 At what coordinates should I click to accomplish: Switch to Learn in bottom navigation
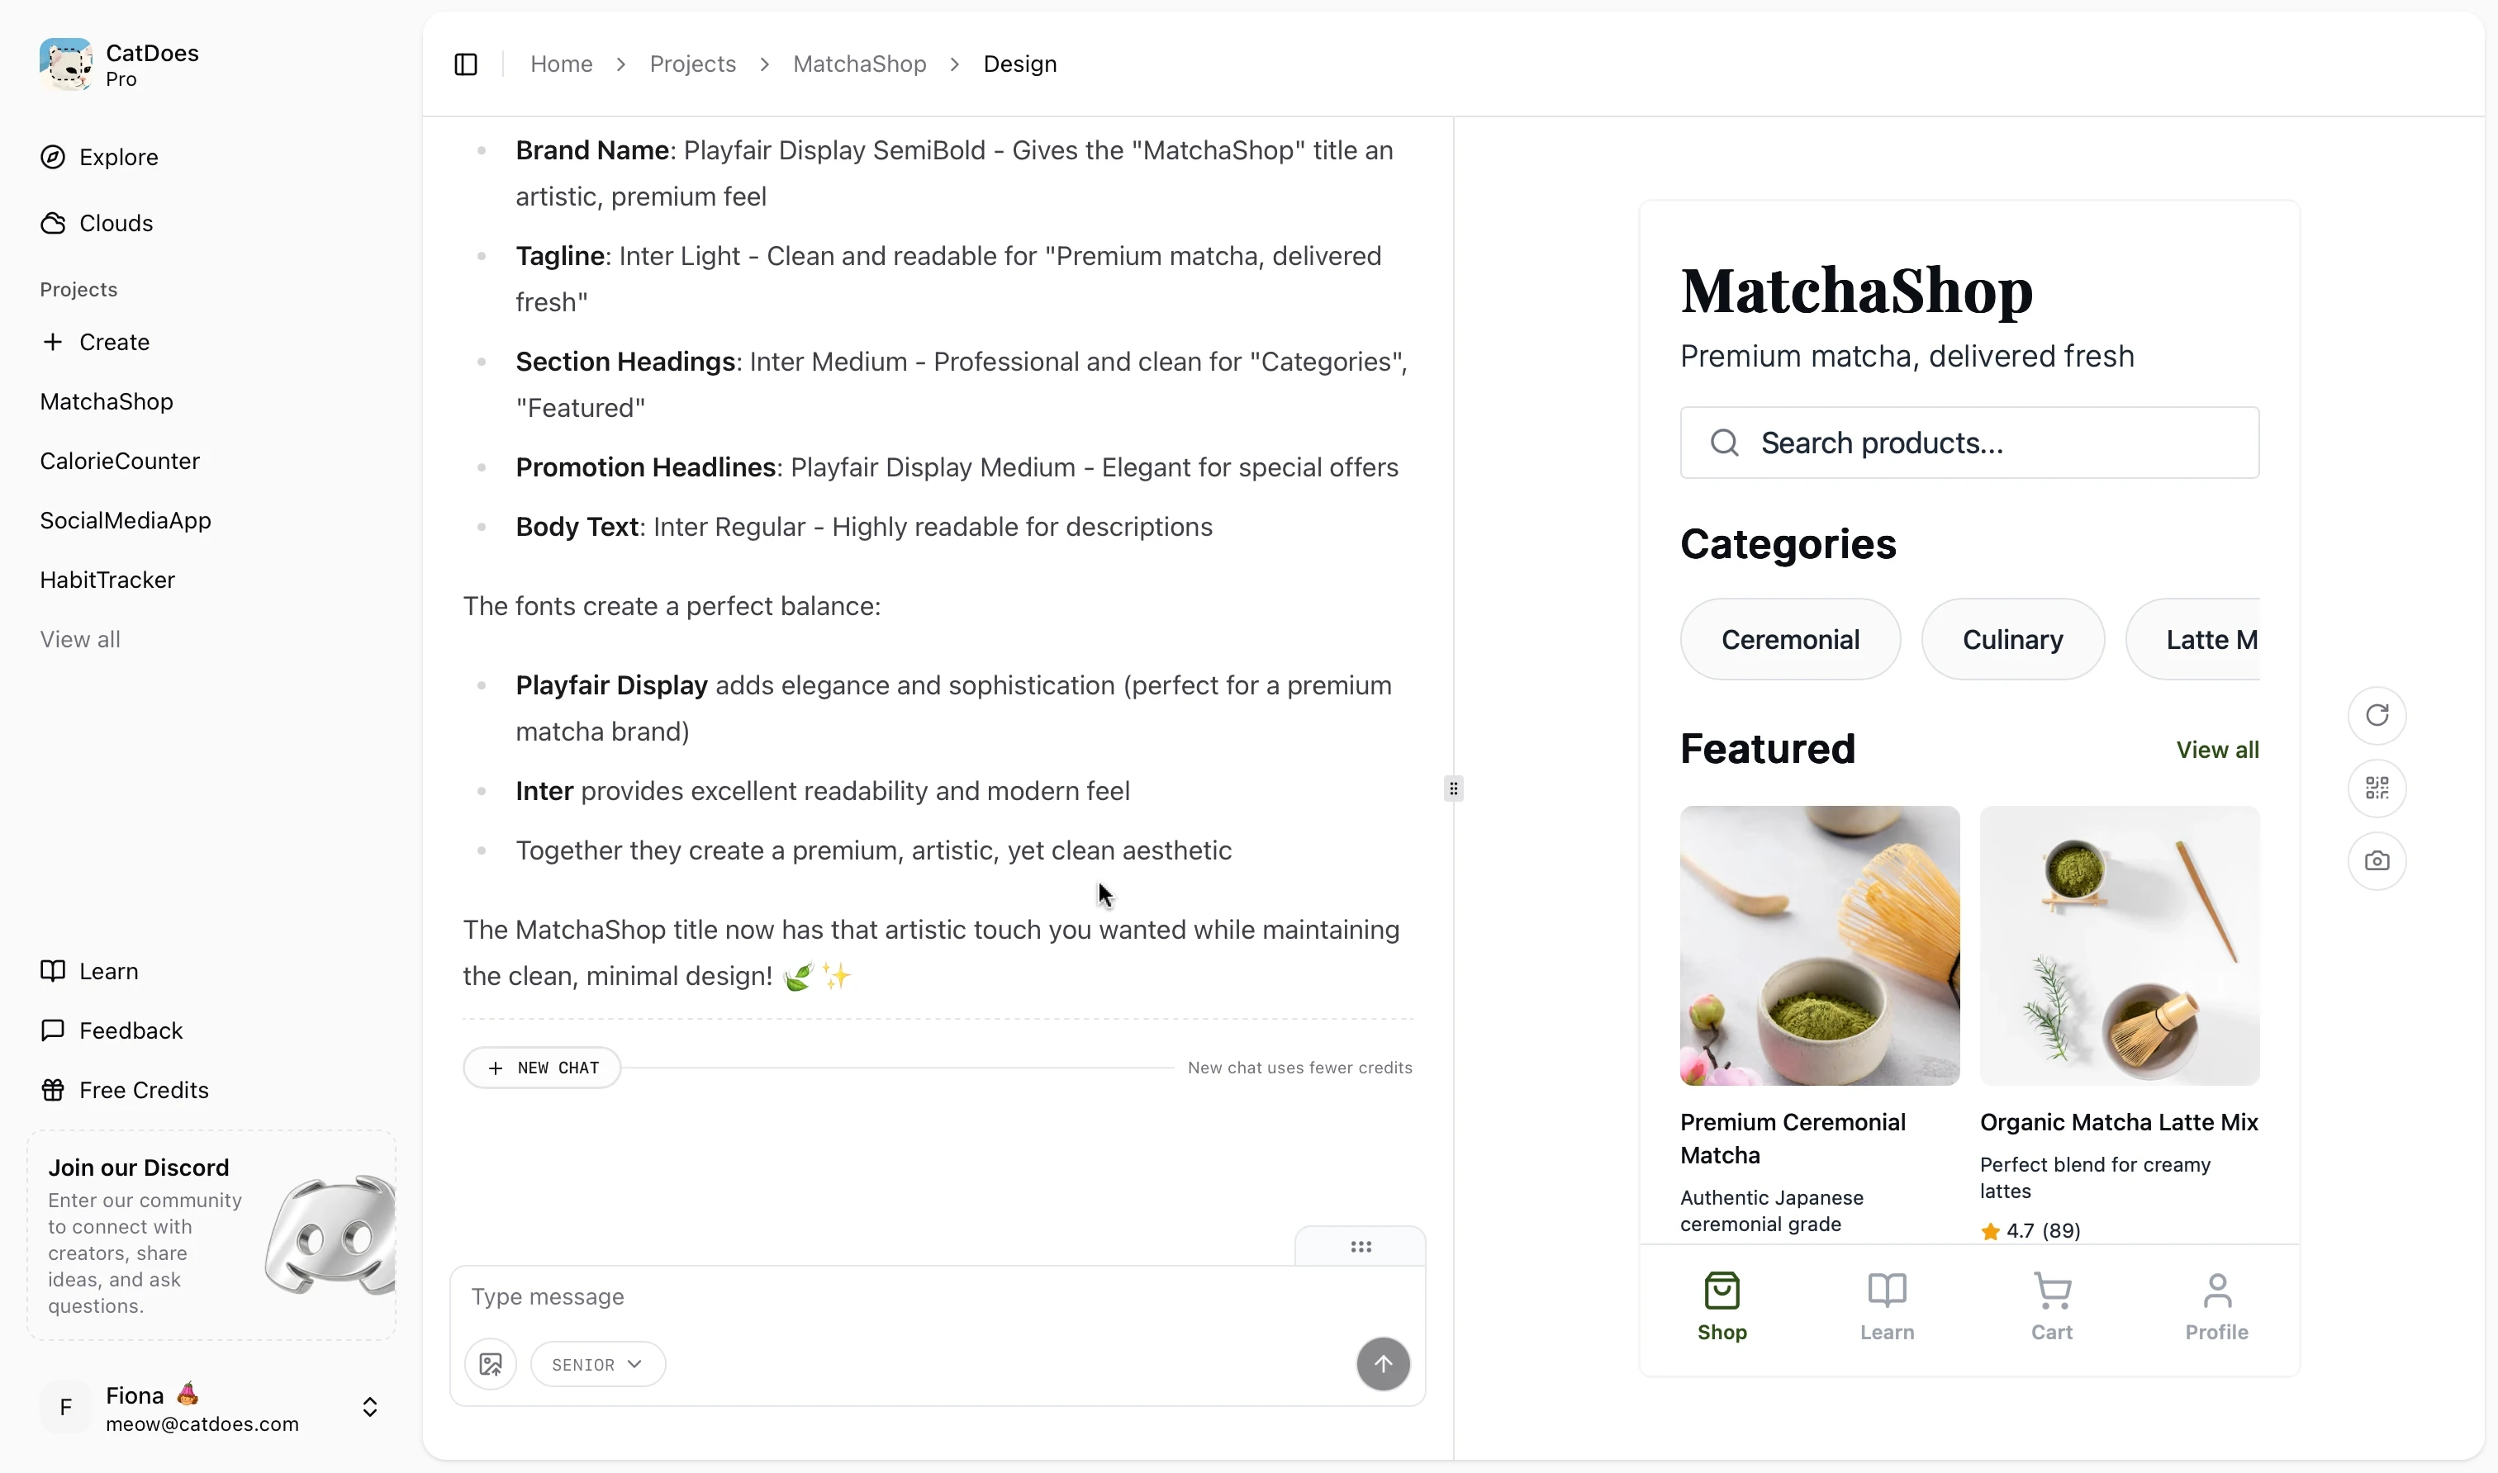click(x=1885, y=1305)
